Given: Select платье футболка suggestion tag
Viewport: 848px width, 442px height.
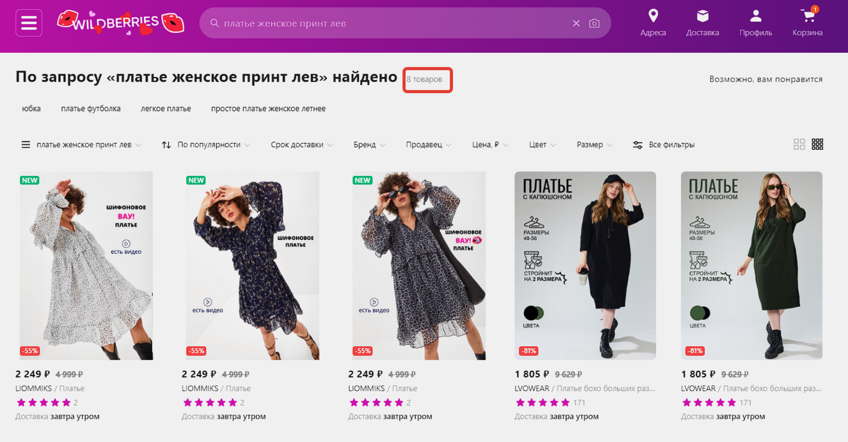Looking at the screenshot, I should click(91, 109).
